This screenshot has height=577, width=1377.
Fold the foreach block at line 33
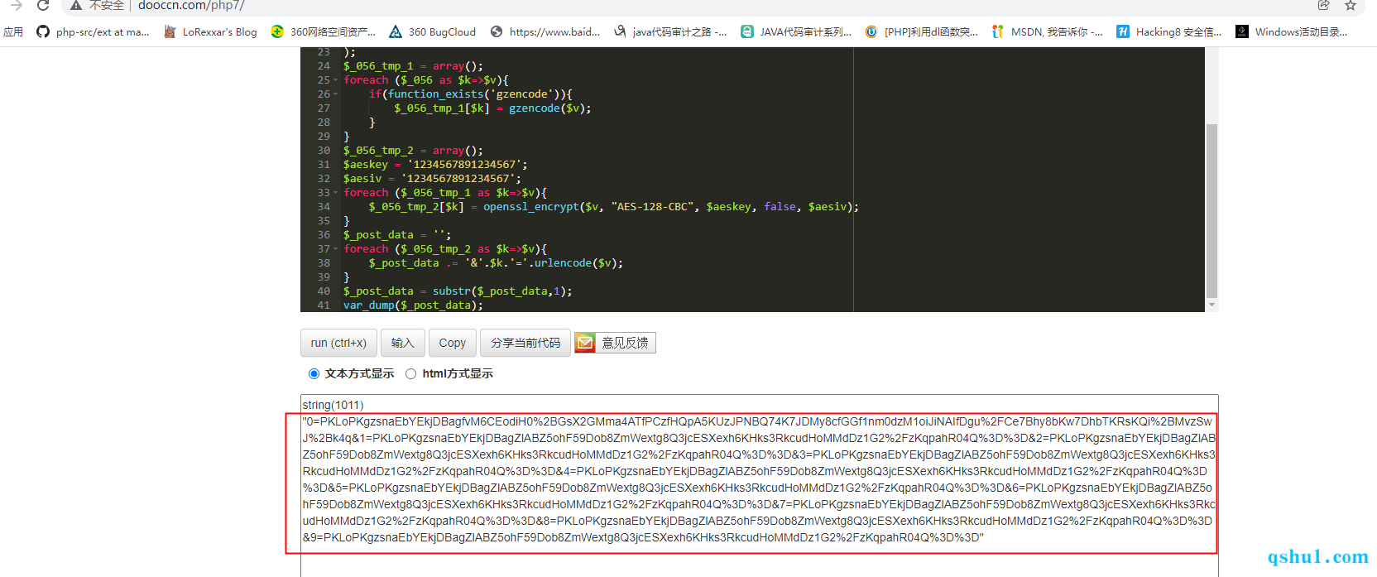click(x=335, y=193)
